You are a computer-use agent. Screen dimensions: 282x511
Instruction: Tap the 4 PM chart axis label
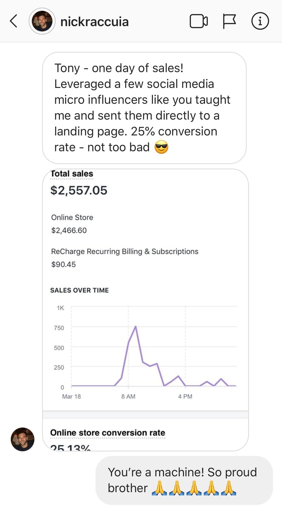pos(185,396)
